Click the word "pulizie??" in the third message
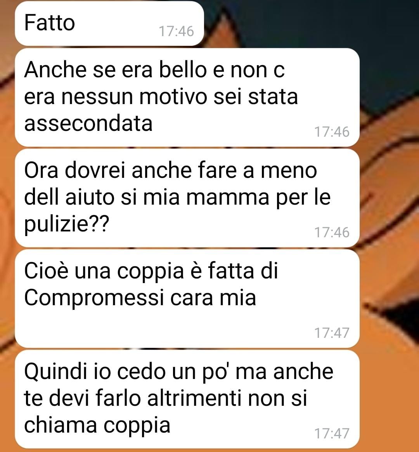 [x=66, y=224]
